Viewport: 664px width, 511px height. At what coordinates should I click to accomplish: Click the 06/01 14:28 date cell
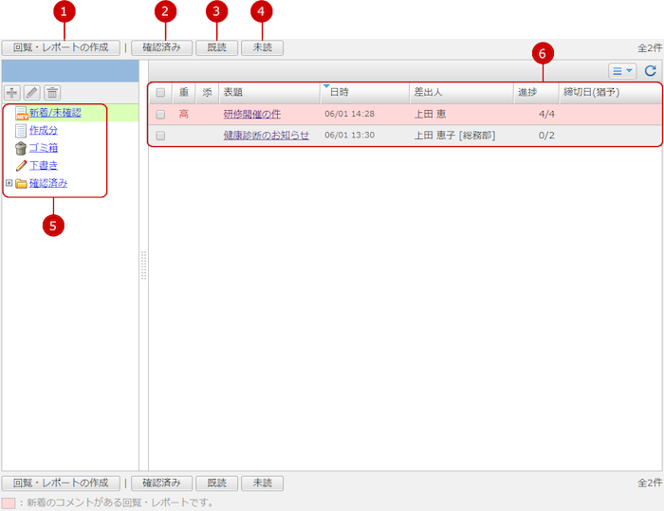click(x=350, y=114)
